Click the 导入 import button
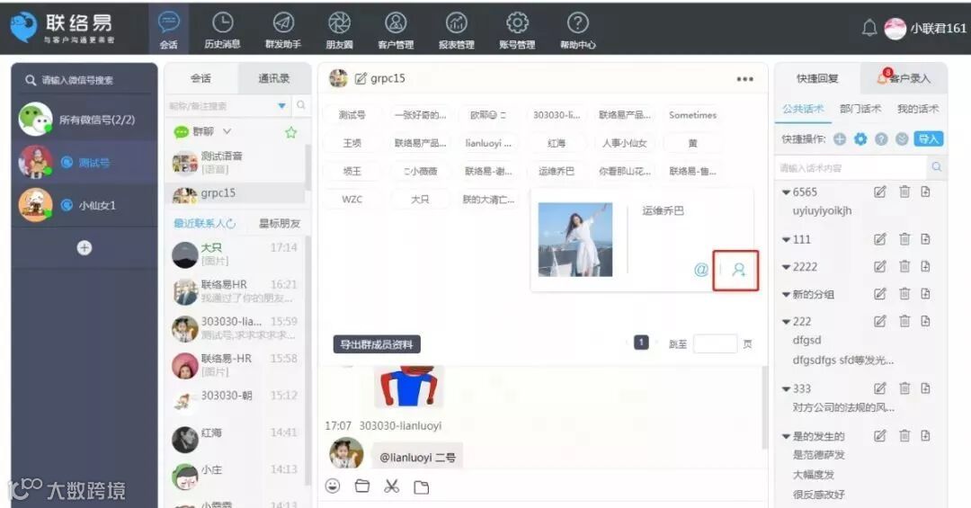Viewport: 971px width, 508px height. (x=928, y=138)
